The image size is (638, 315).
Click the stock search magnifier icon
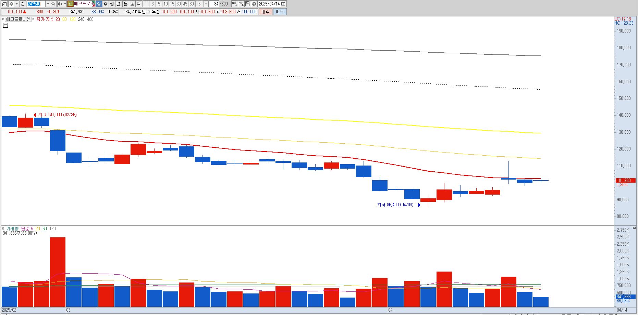click(x=53, y=4)
